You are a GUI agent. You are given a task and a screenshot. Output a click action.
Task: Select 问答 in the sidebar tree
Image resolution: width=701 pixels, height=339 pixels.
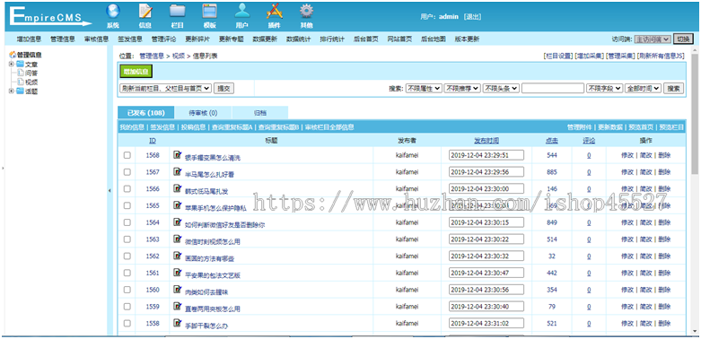point(31,74)
